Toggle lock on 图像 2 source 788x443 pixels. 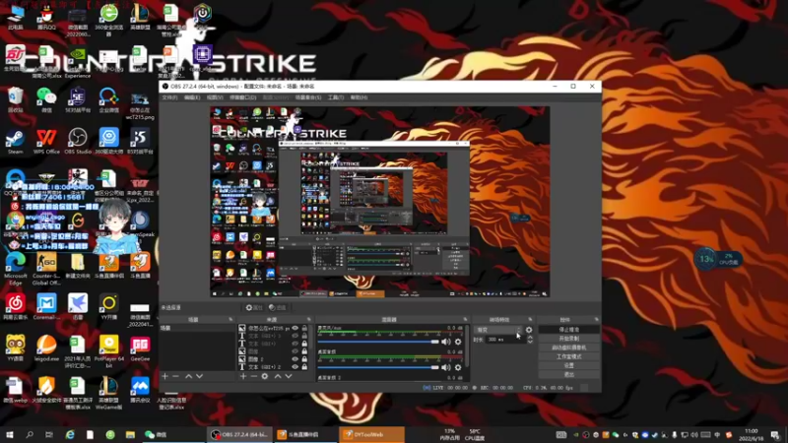coord(304,359)
